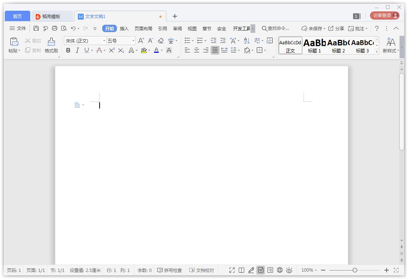Open the web layout view icon
408x279 pixels.
280,270
